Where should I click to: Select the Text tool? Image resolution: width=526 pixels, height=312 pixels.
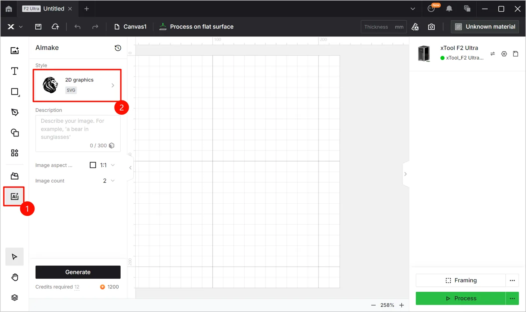(15, 71)
